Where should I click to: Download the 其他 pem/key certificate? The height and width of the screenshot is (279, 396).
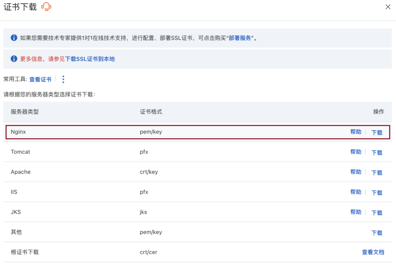tap(377, 233)
